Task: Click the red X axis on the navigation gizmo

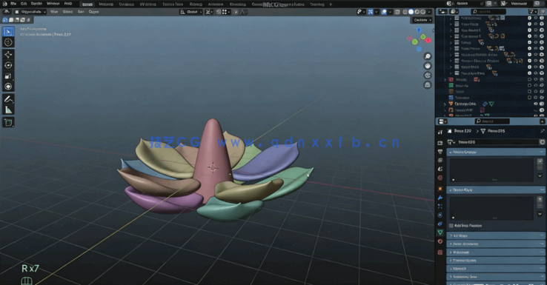Action: point(428,40)
